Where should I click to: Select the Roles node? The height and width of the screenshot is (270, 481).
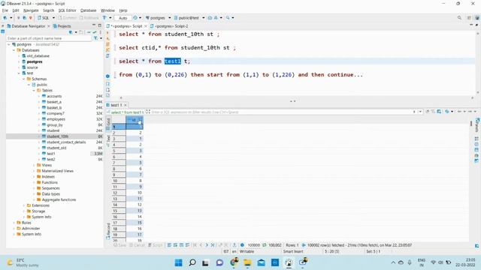pos(26,223)
